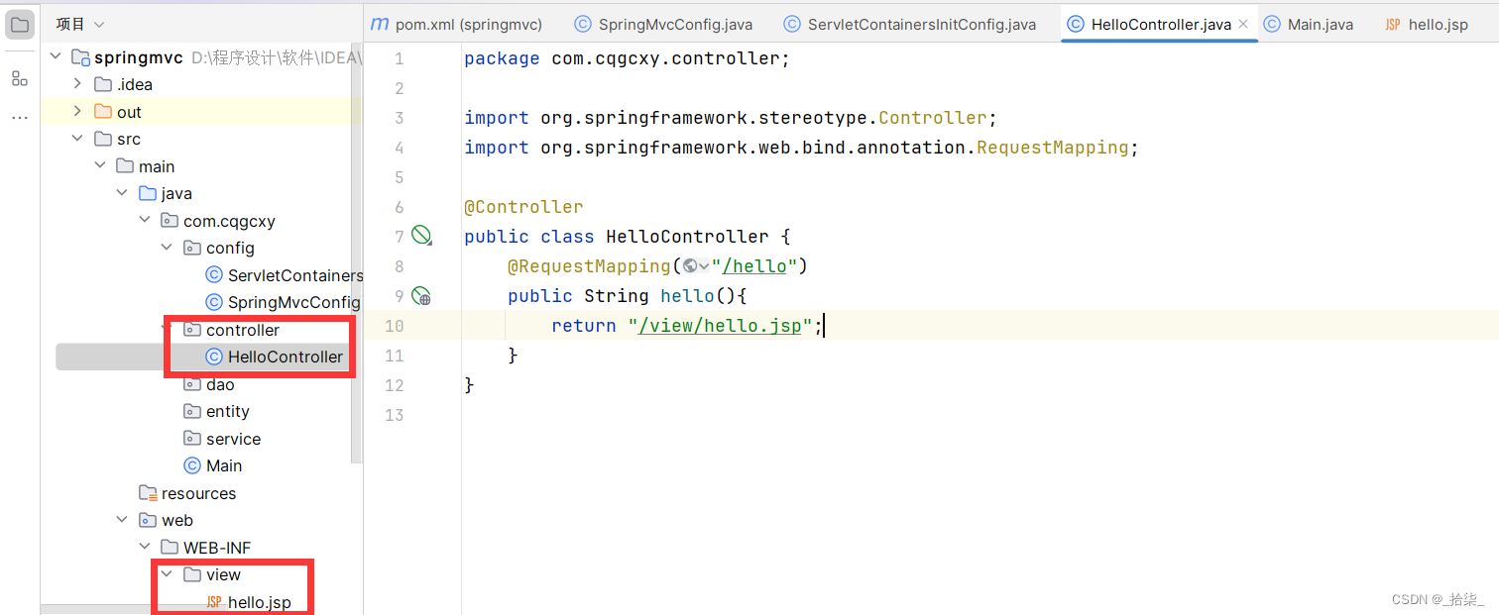Image resolution: width=1499 pixels, height=615 pixels.
Task: Click the Main class icon in tree
Action: pos(192,465)
